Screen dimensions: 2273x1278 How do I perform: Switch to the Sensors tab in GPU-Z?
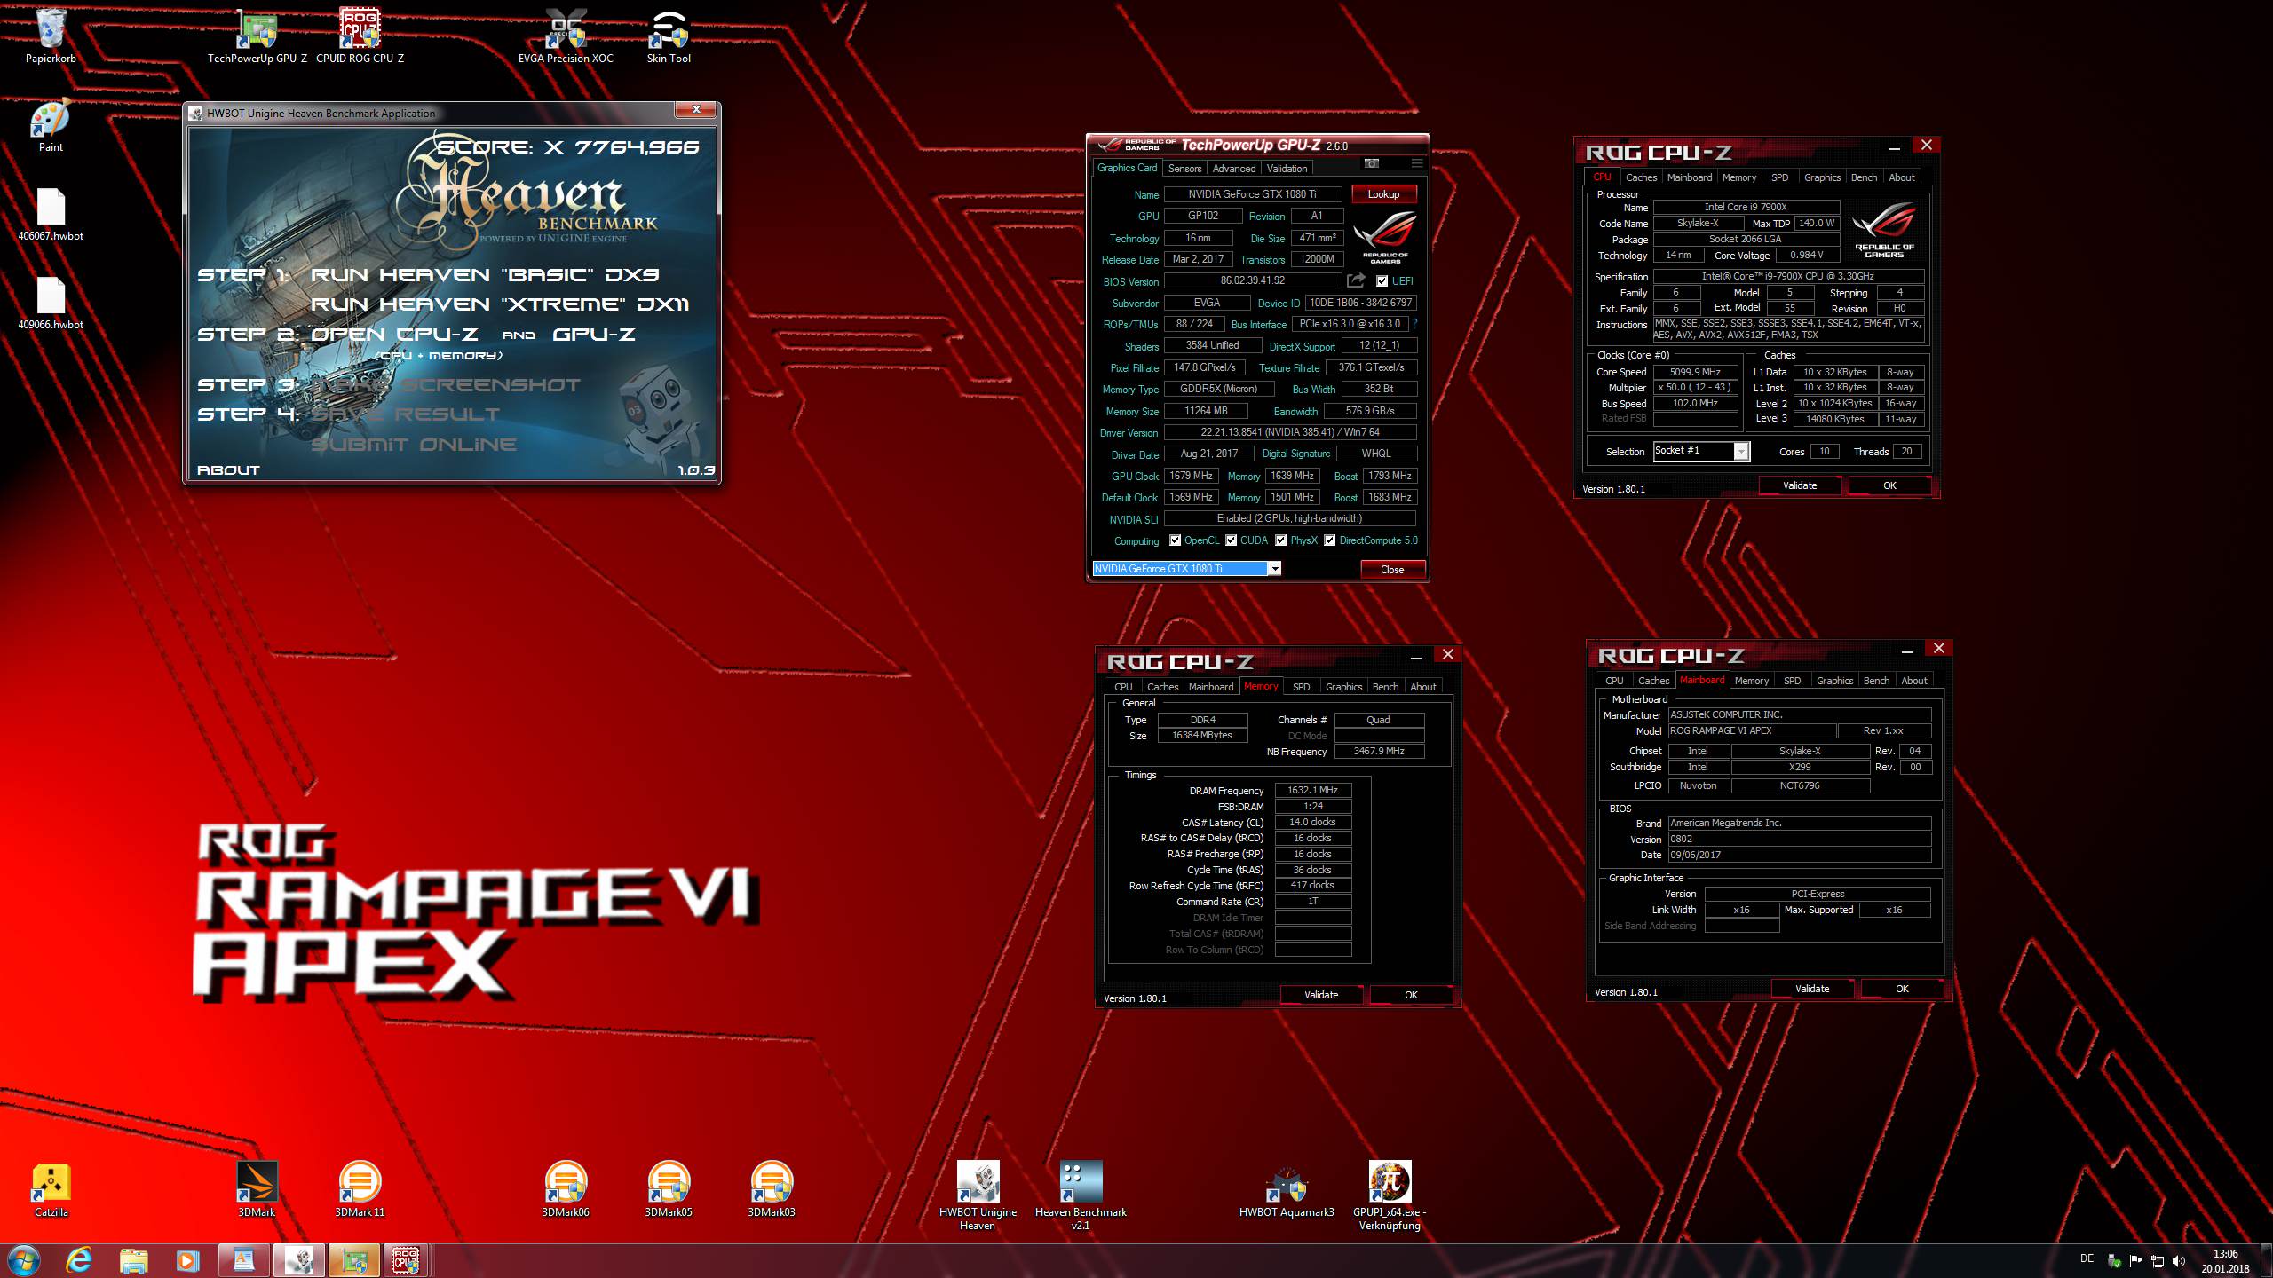click(x=1184, y=169)
